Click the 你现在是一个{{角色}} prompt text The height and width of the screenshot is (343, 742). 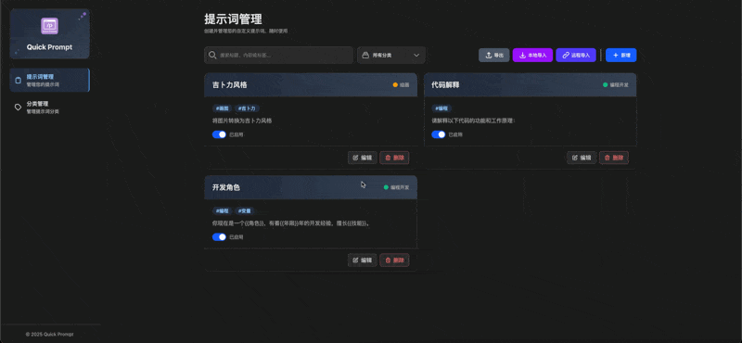click(x=291, y=223)
